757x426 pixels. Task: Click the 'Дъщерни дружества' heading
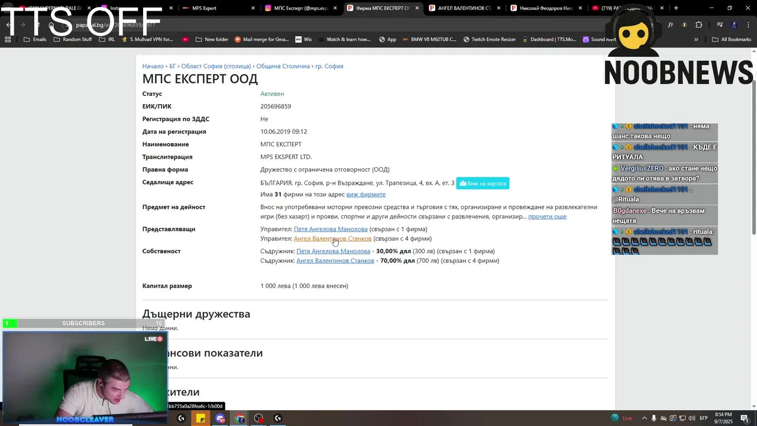[196, 314]
